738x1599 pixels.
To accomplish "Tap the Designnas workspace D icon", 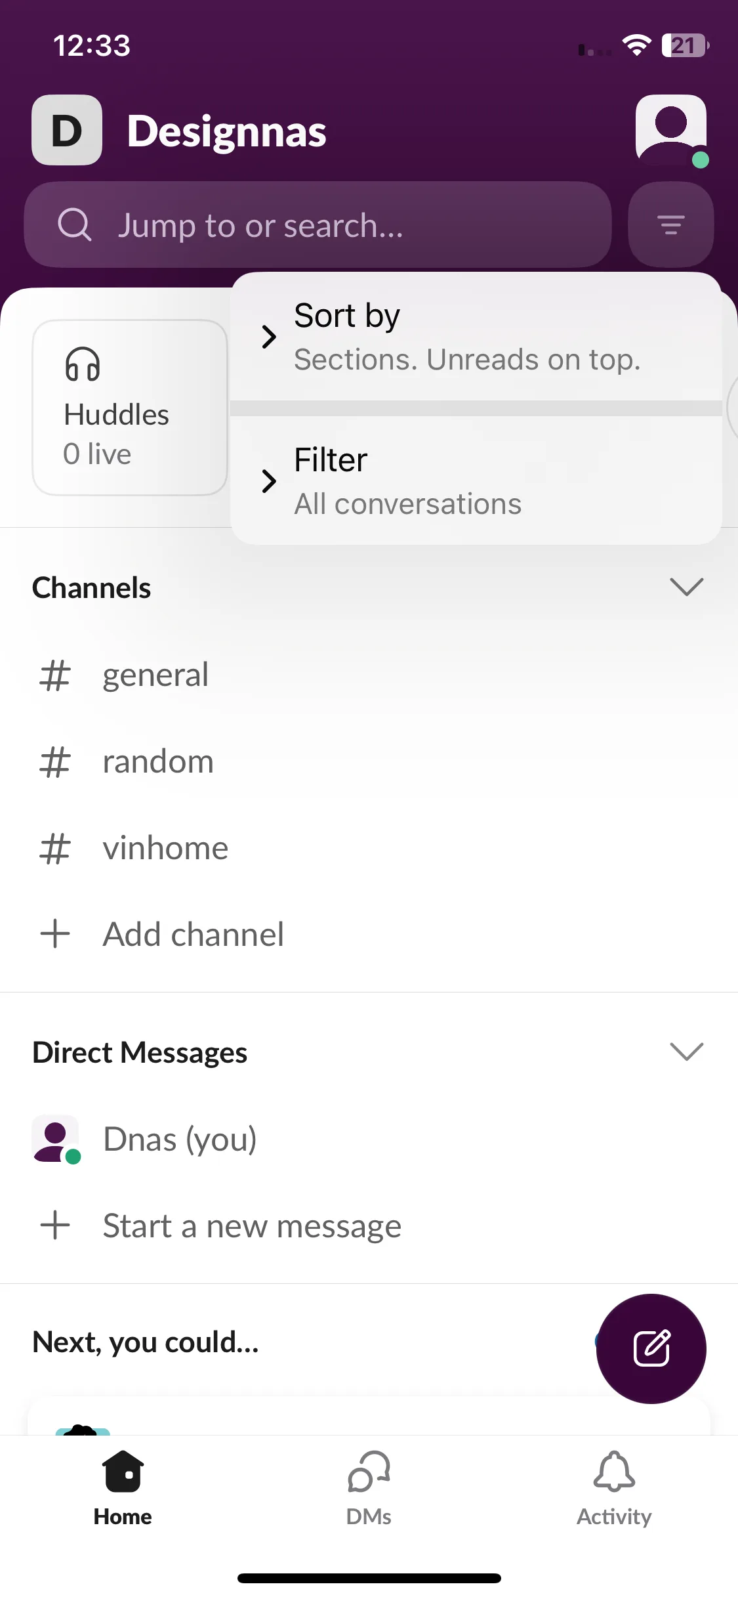I will click(67, 130).
